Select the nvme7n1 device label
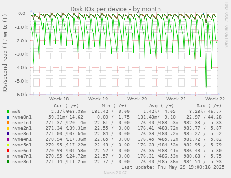The height and width of the screenshot is (178, 231). 22,156
